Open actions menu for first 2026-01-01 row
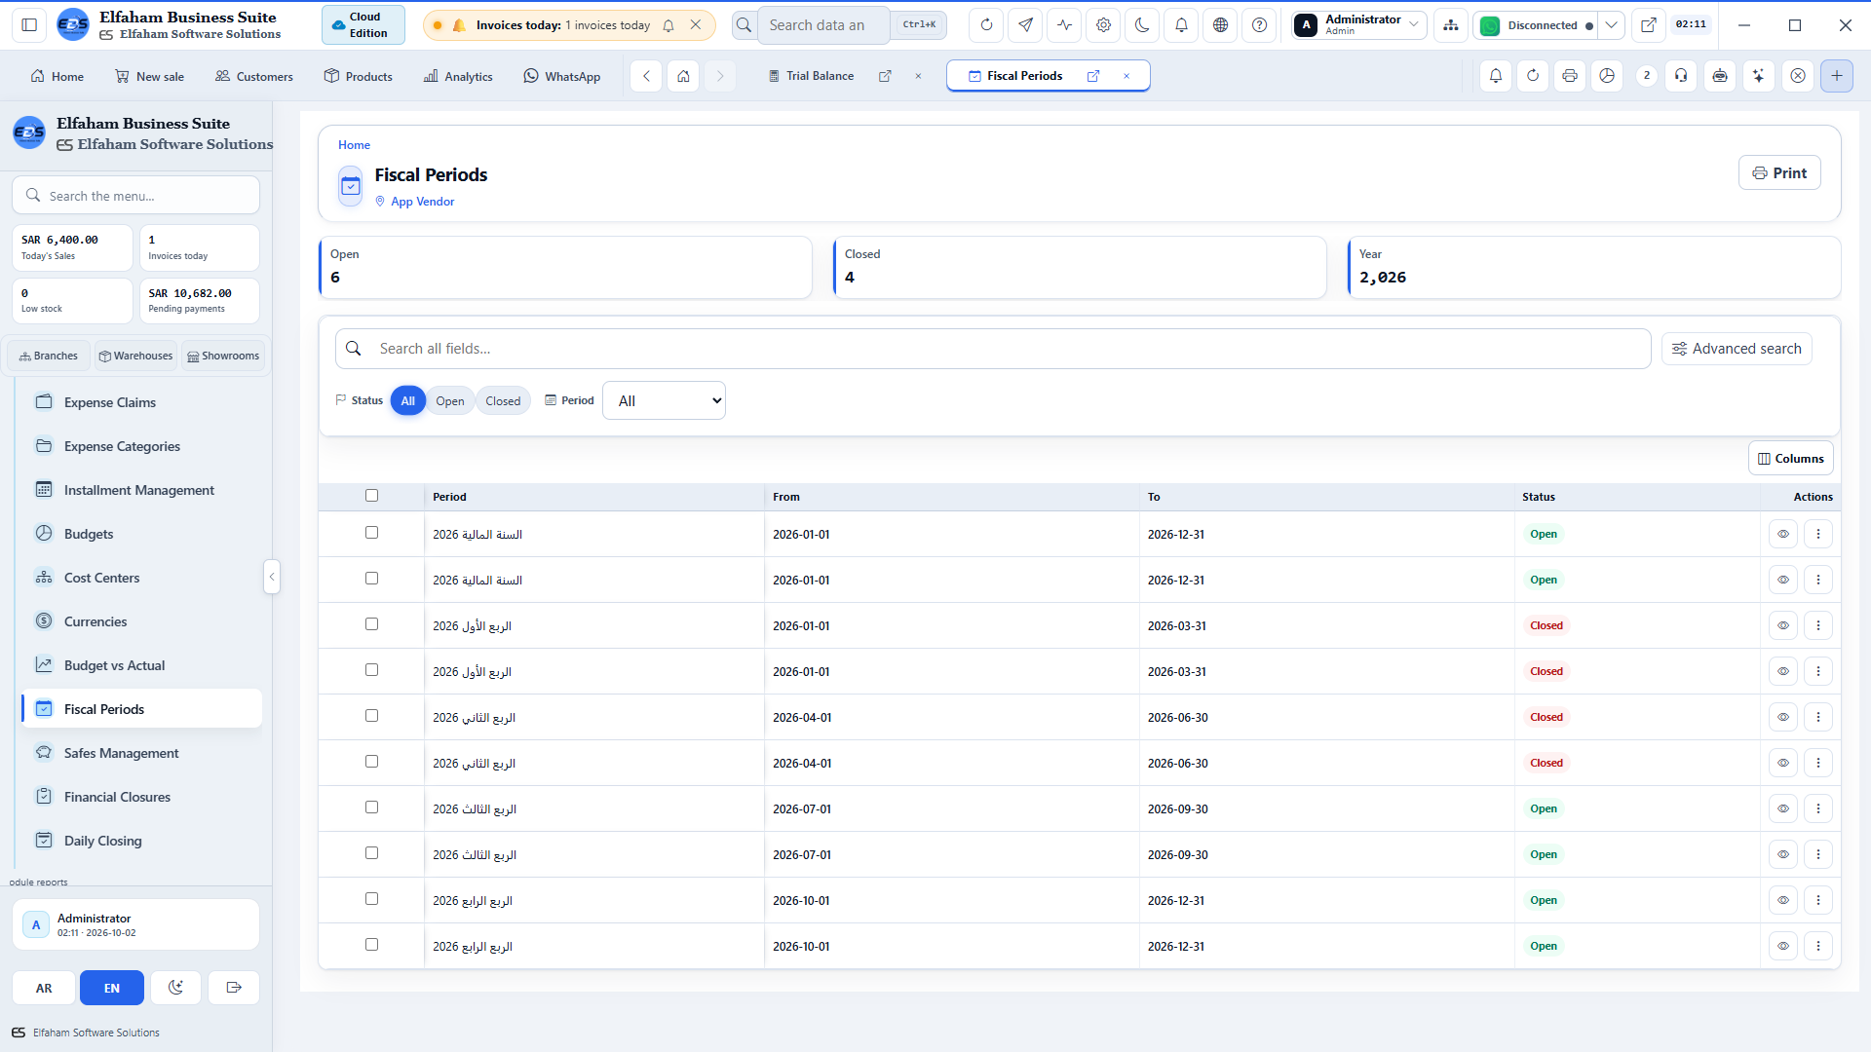1871x1052 pixels. (1818, 534)
